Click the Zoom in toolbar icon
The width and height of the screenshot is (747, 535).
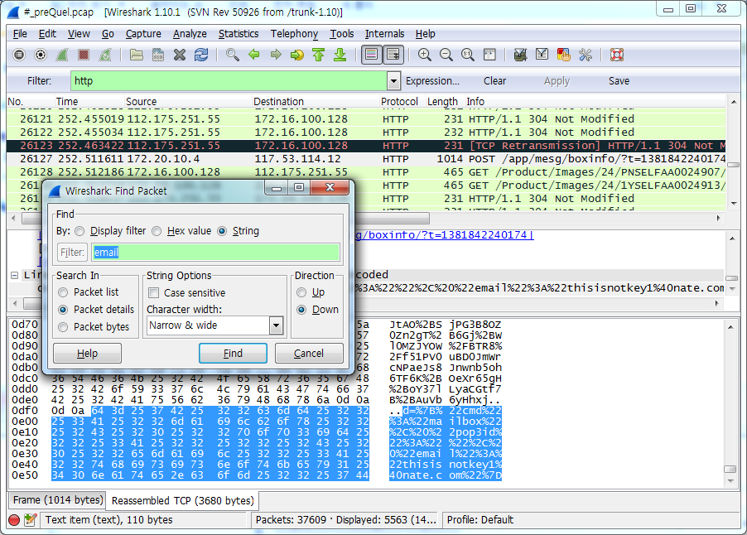pos(425,55)
